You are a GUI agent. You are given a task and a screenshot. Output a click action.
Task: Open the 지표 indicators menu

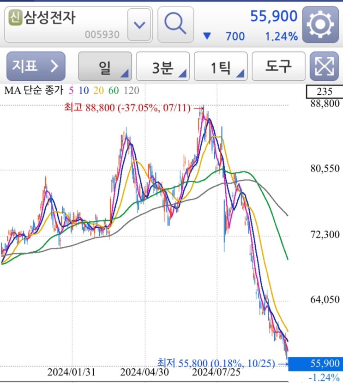pos(36,66)
